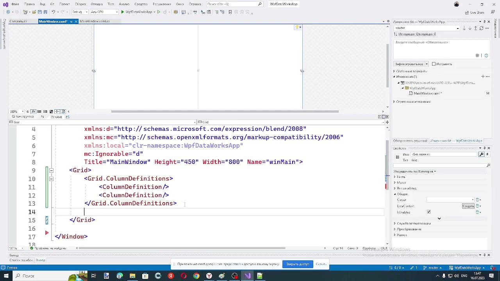The height and width of the screenshot is (281, 500).
Task: Collapse the Grid tag on line 9
Action: click(x=51, y=171)
